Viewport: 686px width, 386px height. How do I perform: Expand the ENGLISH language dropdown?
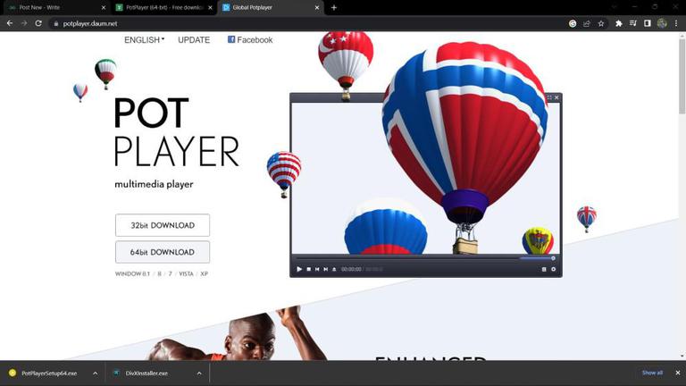point(144,40)
